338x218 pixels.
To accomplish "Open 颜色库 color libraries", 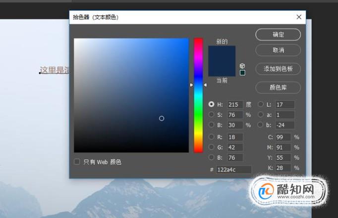I will click(x=278, y=87).
